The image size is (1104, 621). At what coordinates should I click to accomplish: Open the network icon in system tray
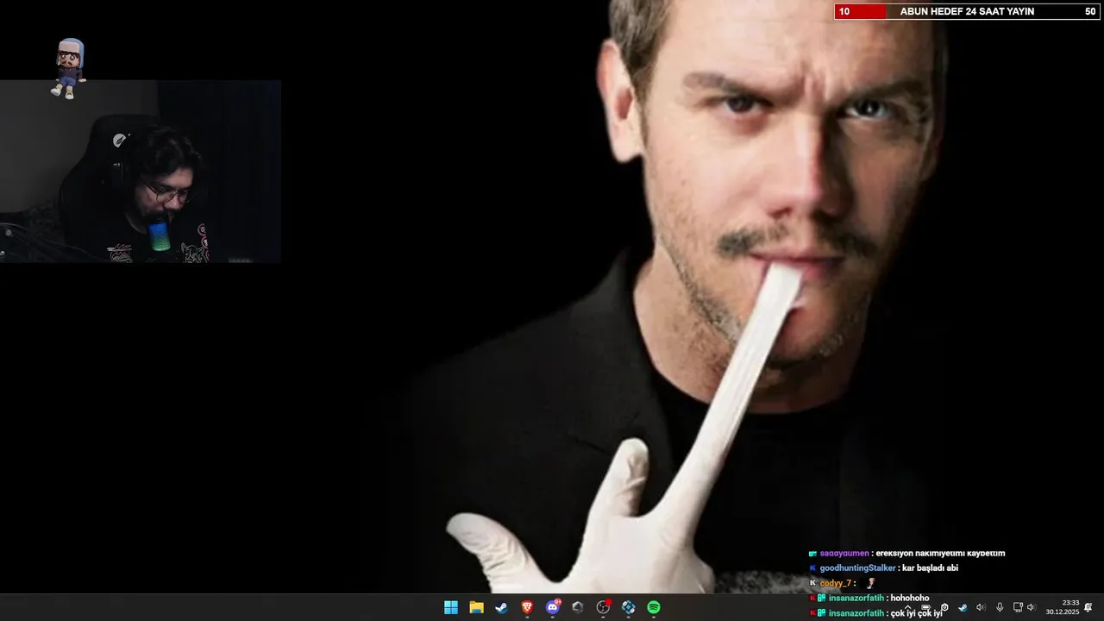click(x=1018, y=607)
